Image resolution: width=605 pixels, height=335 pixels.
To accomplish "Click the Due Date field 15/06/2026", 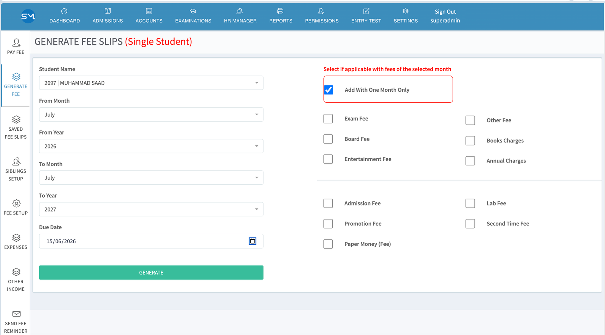I will [151, 241].
